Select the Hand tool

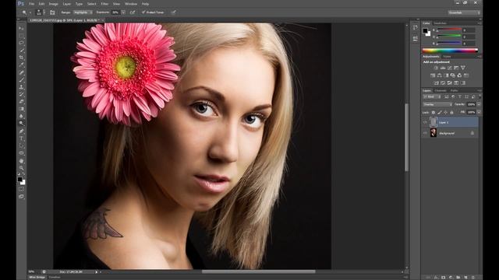pyautogui.click(x=21, y=161)
